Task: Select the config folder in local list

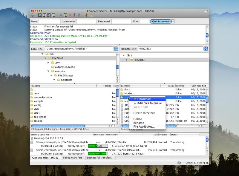Action: click(x=73, y=105)
